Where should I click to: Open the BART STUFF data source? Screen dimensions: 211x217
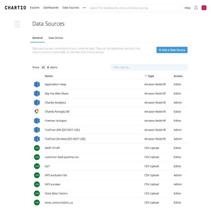52,148
